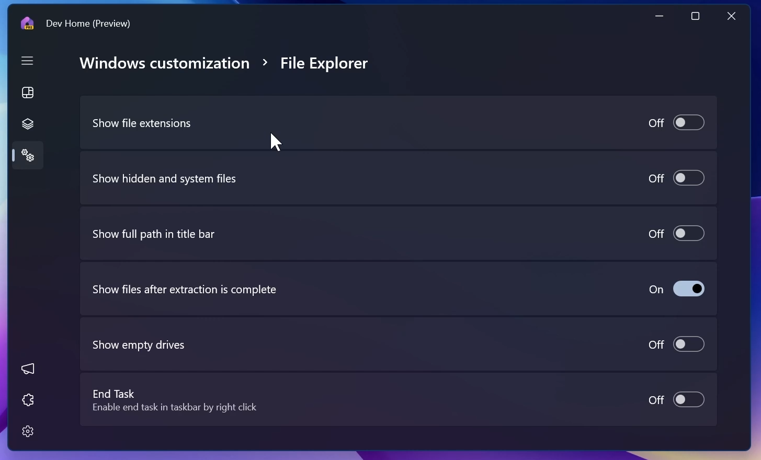Click the breadcrumb chevron separator
761x460 pixels.
tap(265, 63)
